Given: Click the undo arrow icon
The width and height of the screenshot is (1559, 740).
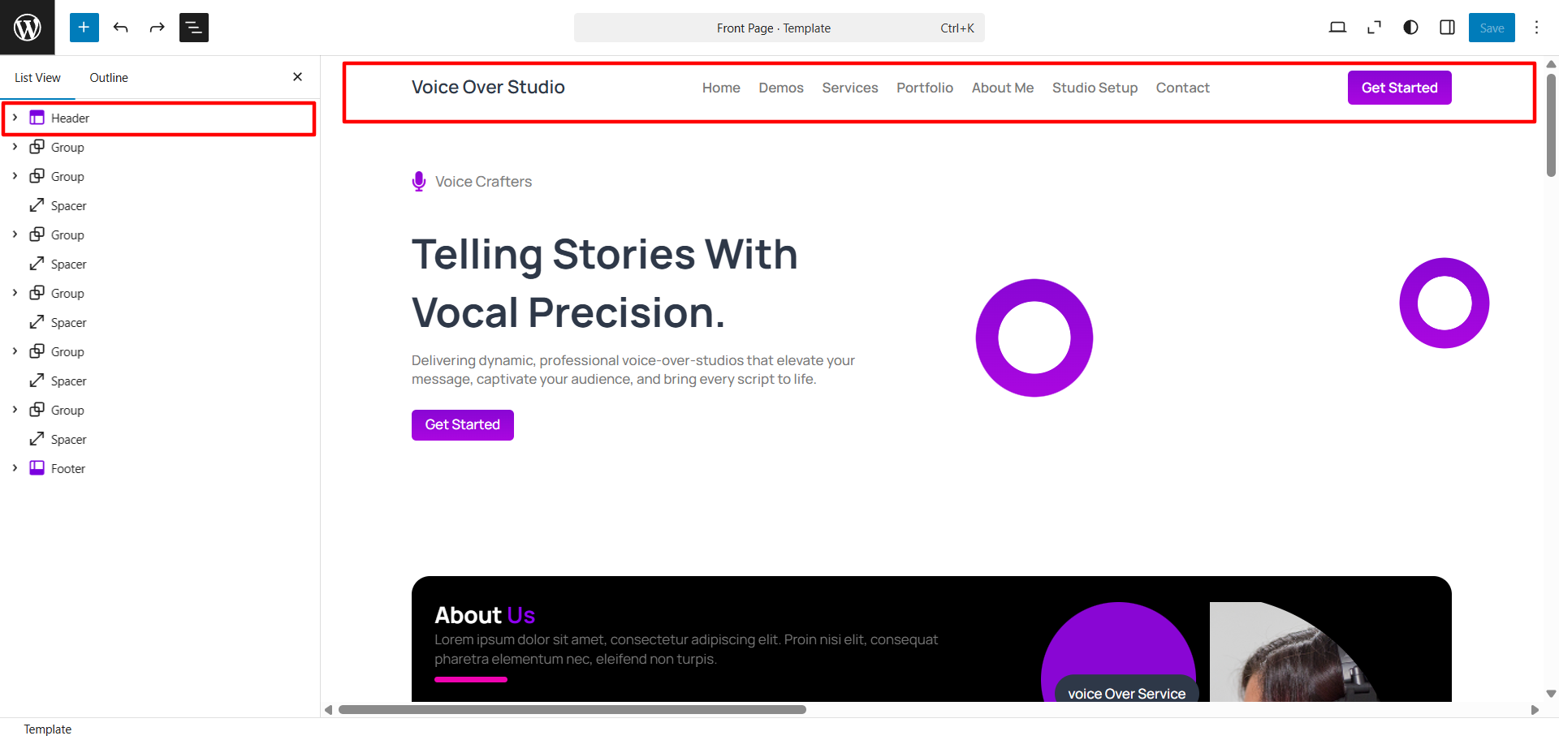Looking at the screenshot, I should point(121,28).
